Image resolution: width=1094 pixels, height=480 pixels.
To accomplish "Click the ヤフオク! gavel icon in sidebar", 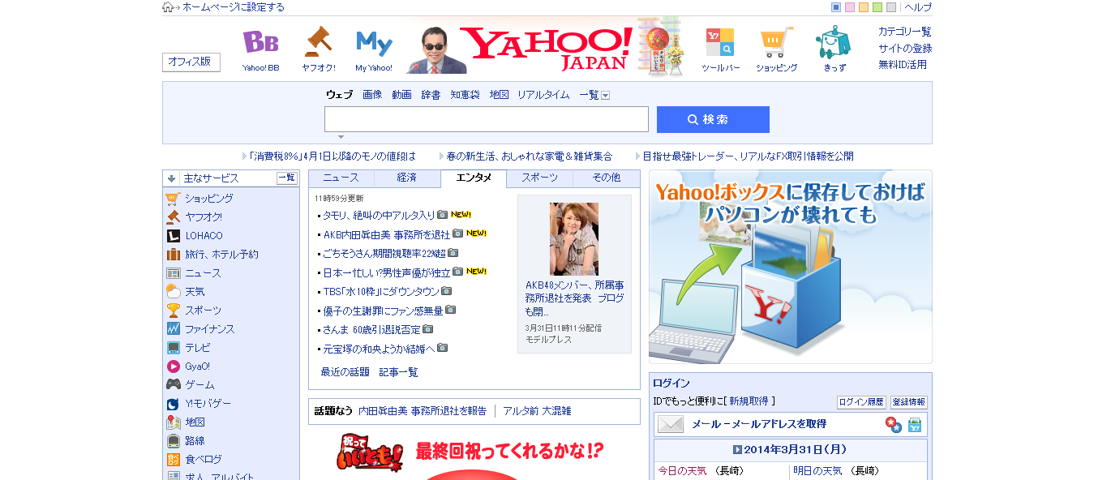I will click(x=173, y=217).
